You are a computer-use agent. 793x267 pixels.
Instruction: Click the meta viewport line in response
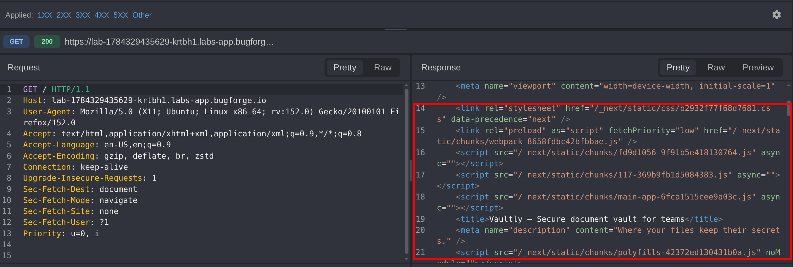tap(606, 92)
